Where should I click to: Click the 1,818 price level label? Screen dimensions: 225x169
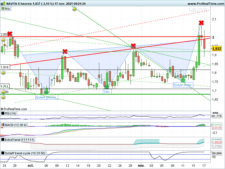coord(5,67)
